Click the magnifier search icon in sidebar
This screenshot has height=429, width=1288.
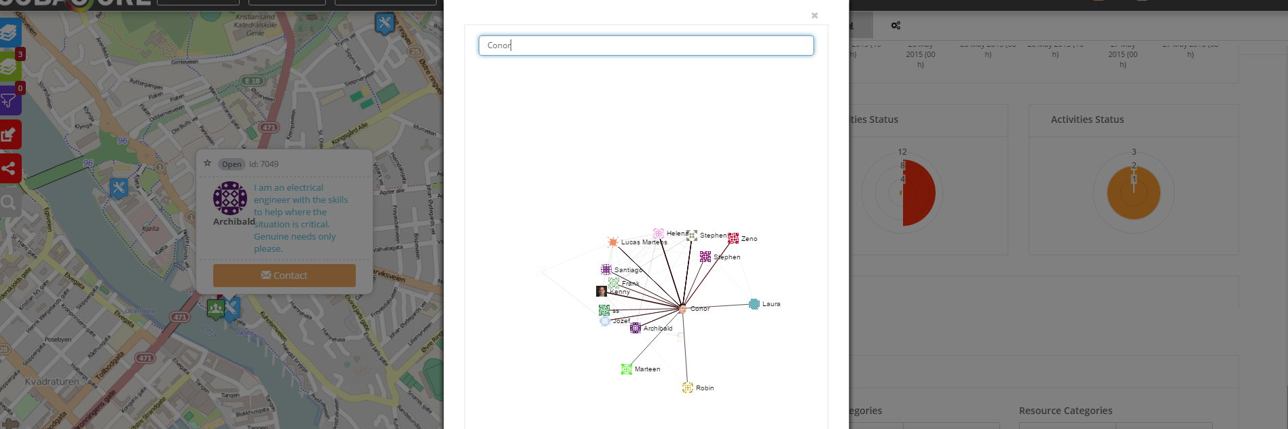tap(10, 202)
